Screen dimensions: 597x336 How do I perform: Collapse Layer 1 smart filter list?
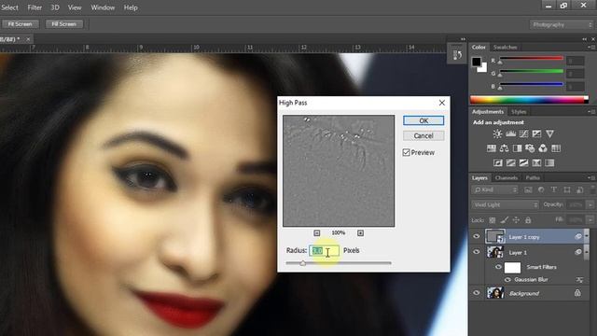point(587,252)
